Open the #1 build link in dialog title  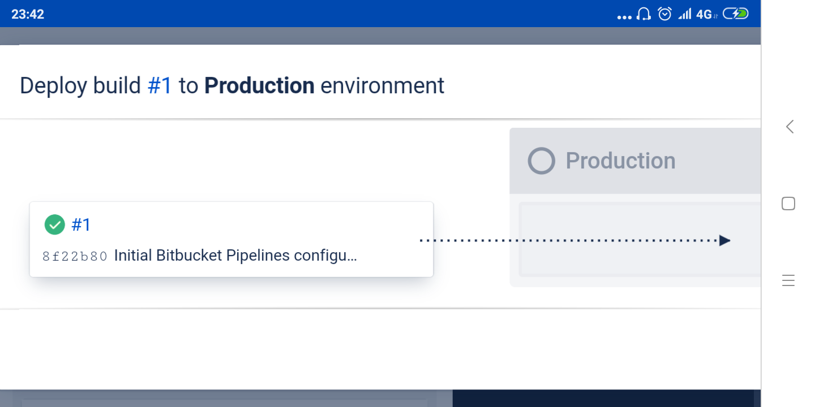[160, 86]
